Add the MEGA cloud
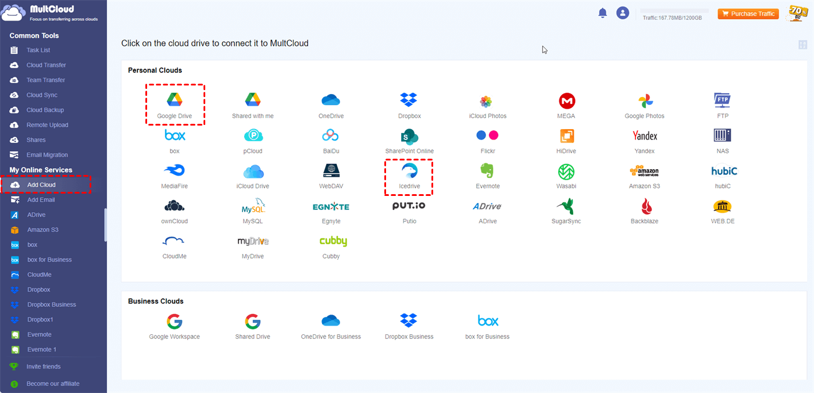 [x=566, y=106]
